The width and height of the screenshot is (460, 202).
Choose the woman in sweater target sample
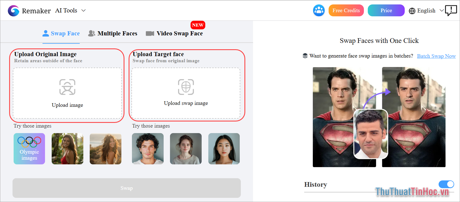coord(186,149)
